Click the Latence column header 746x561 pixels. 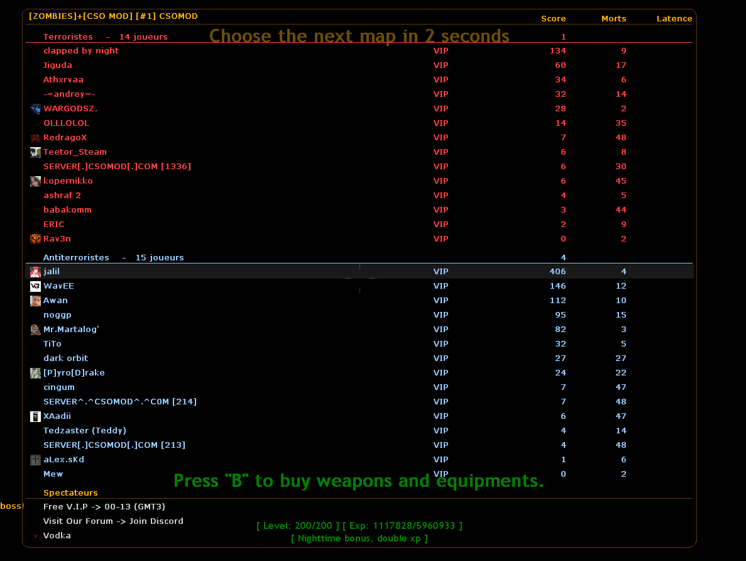click(x=674, y=19)
